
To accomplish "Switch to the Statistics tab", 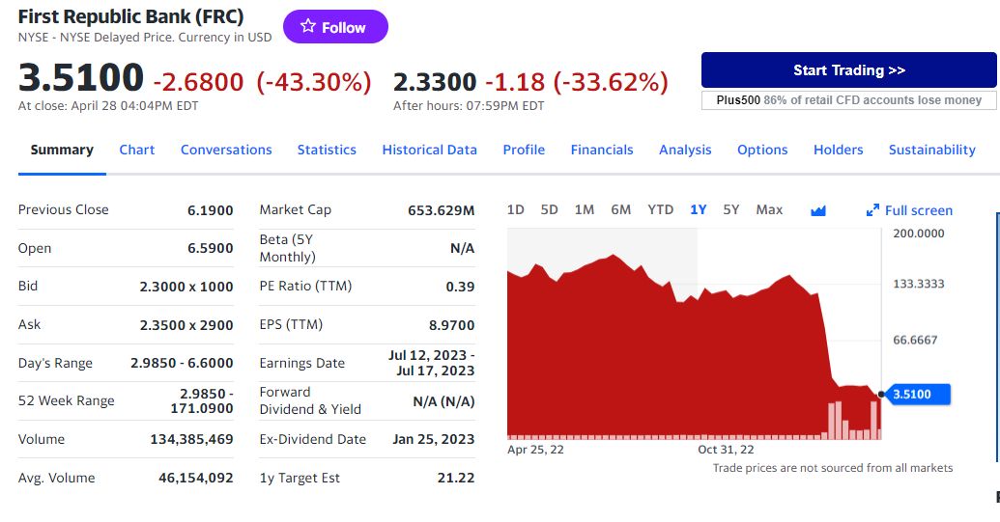I will (327, 151).
